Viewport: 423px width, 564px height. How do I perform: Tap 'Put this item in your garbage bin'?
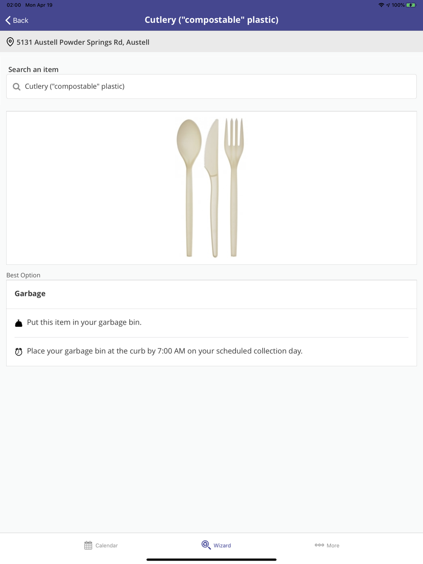tap(84, 323)
